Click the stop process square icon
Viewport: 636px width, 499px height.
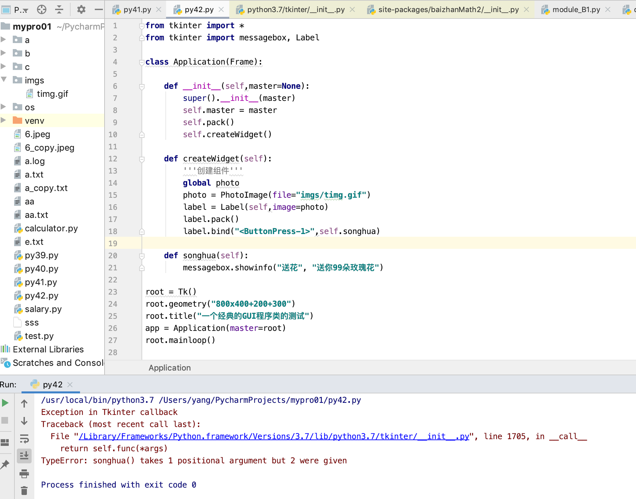tap(5, 420)
